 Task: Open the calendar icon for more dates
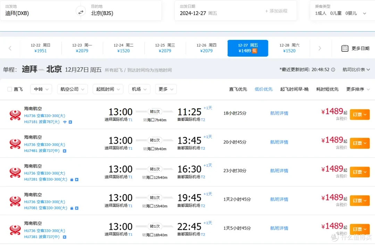click(x=345, y=48)
